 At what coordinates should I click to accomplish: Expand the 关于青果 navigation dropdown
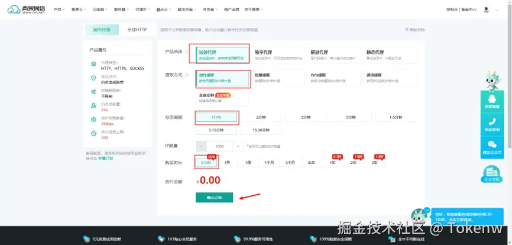pos(254,10)
